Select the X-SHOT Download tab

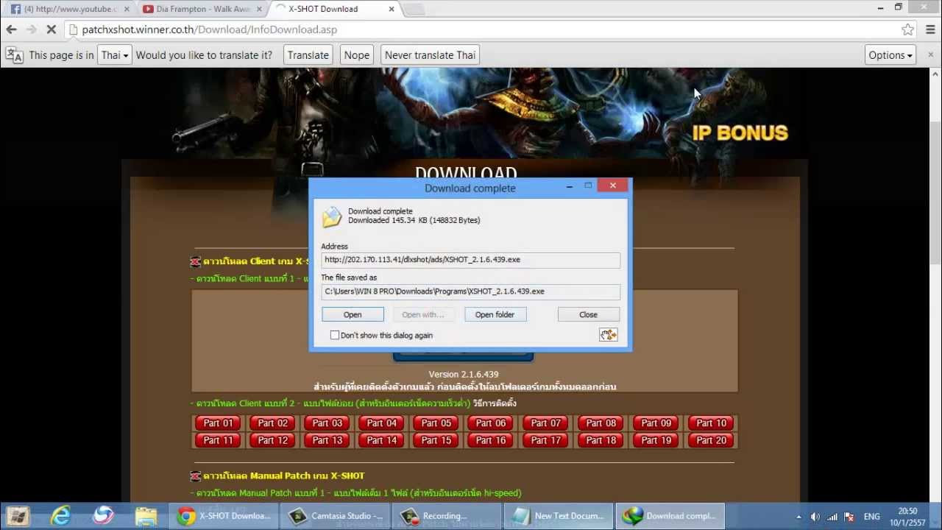(335, 9)
